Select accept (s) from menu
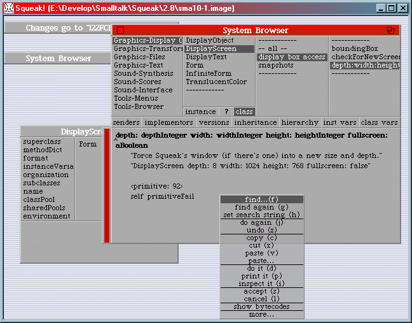Screen dimensions: 412x323 [x=262, y=291]
